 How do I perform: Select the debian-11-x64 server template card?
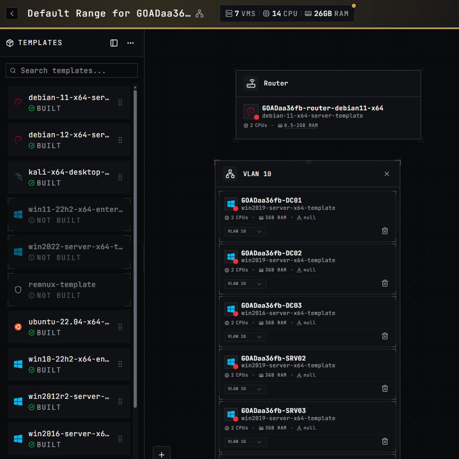[69, 103]
